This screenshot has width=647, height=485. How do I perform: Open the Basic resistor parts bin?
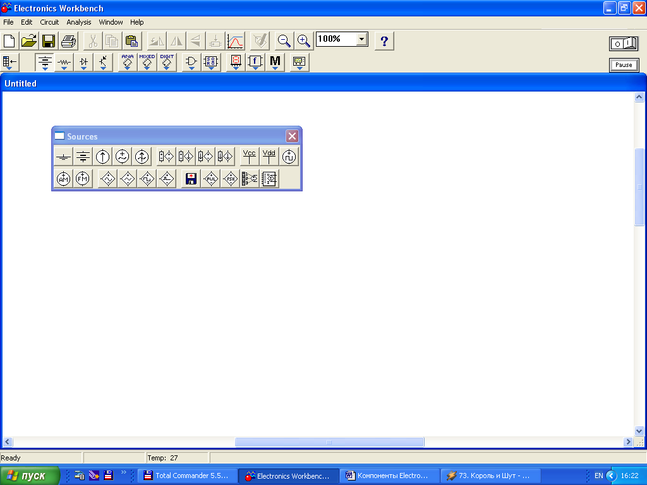tap(64, 63)
